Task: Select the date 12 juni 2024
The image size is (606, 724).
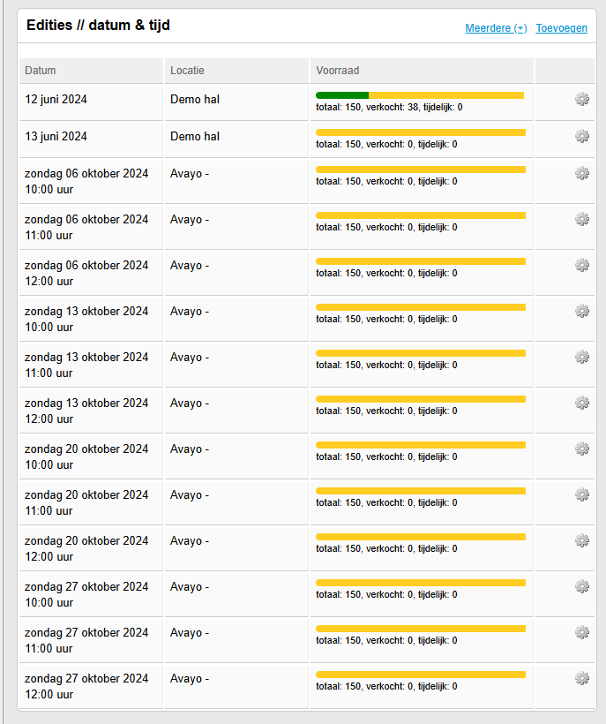Action: (56, 99)
